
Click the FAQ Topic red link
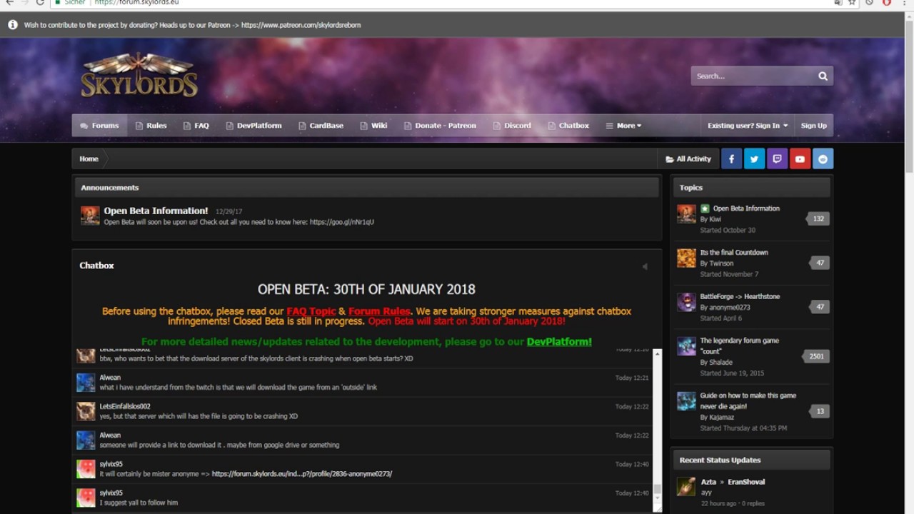(311, 311)
